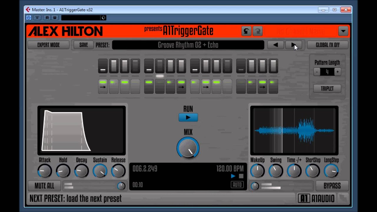
Task: Click the small knob right of Mute All
Action: click(121, 186)
